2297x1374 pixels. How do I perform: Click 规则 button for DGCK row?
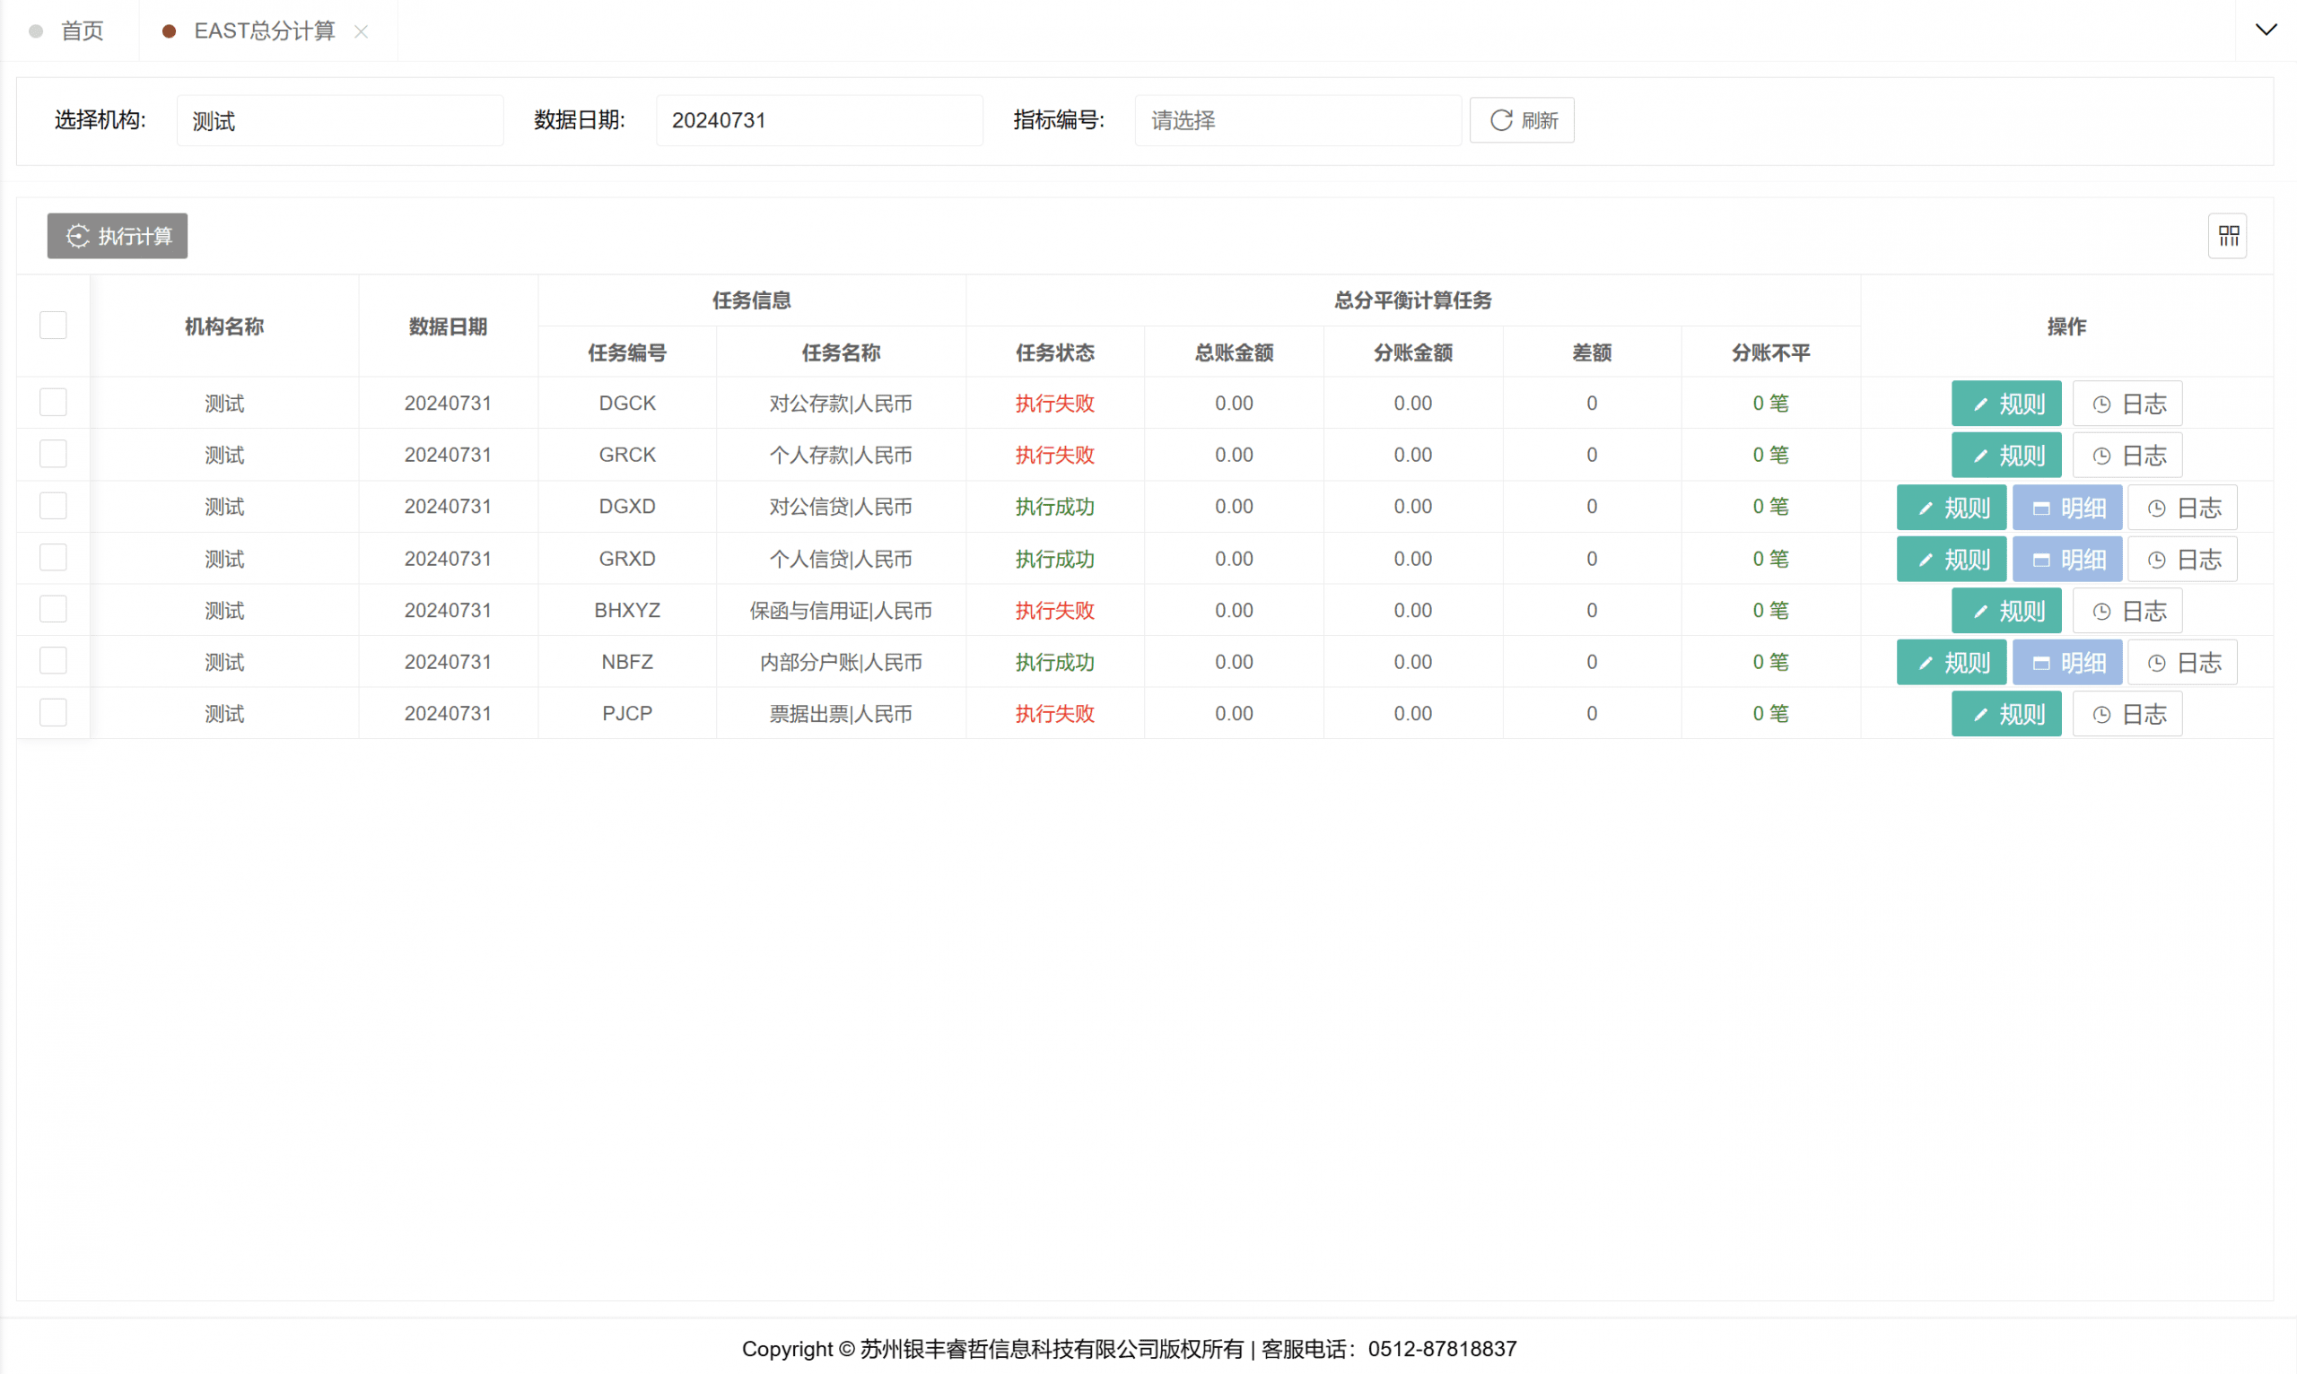coord(2005,404)
